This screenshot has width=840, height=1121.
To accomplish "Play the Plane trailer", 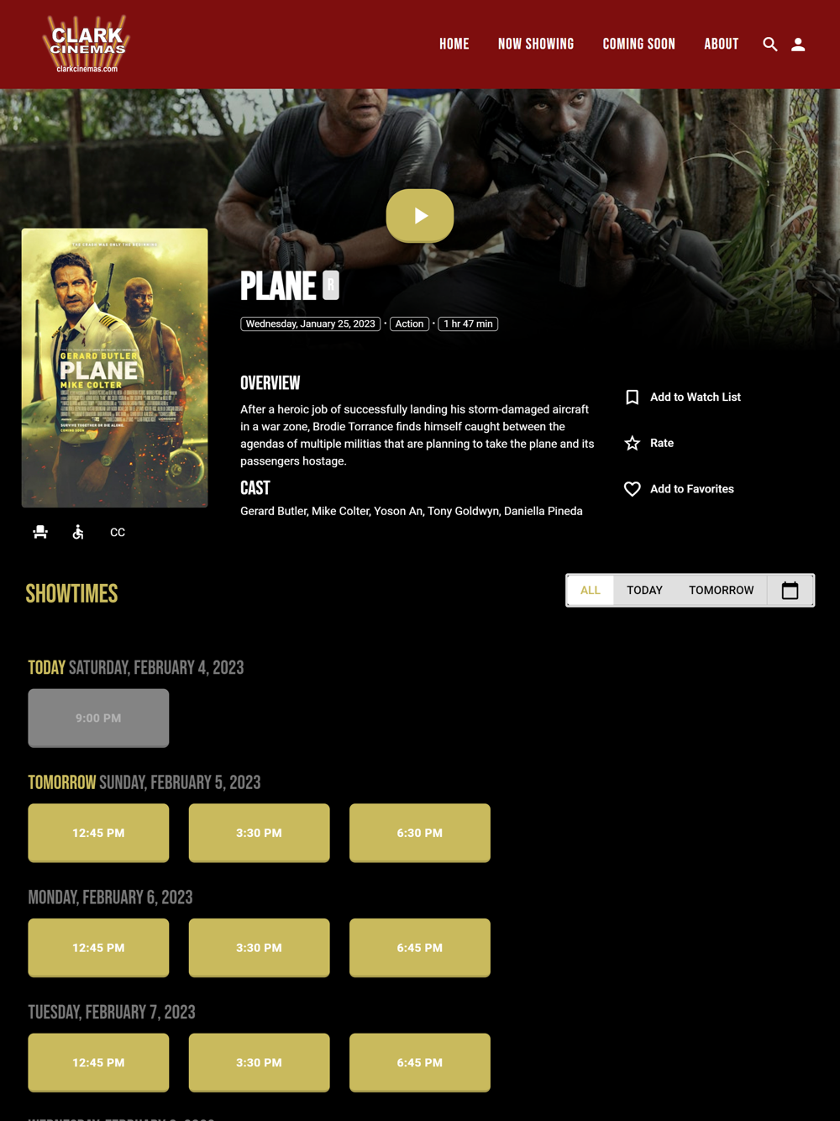I will (x=420, y=216).
